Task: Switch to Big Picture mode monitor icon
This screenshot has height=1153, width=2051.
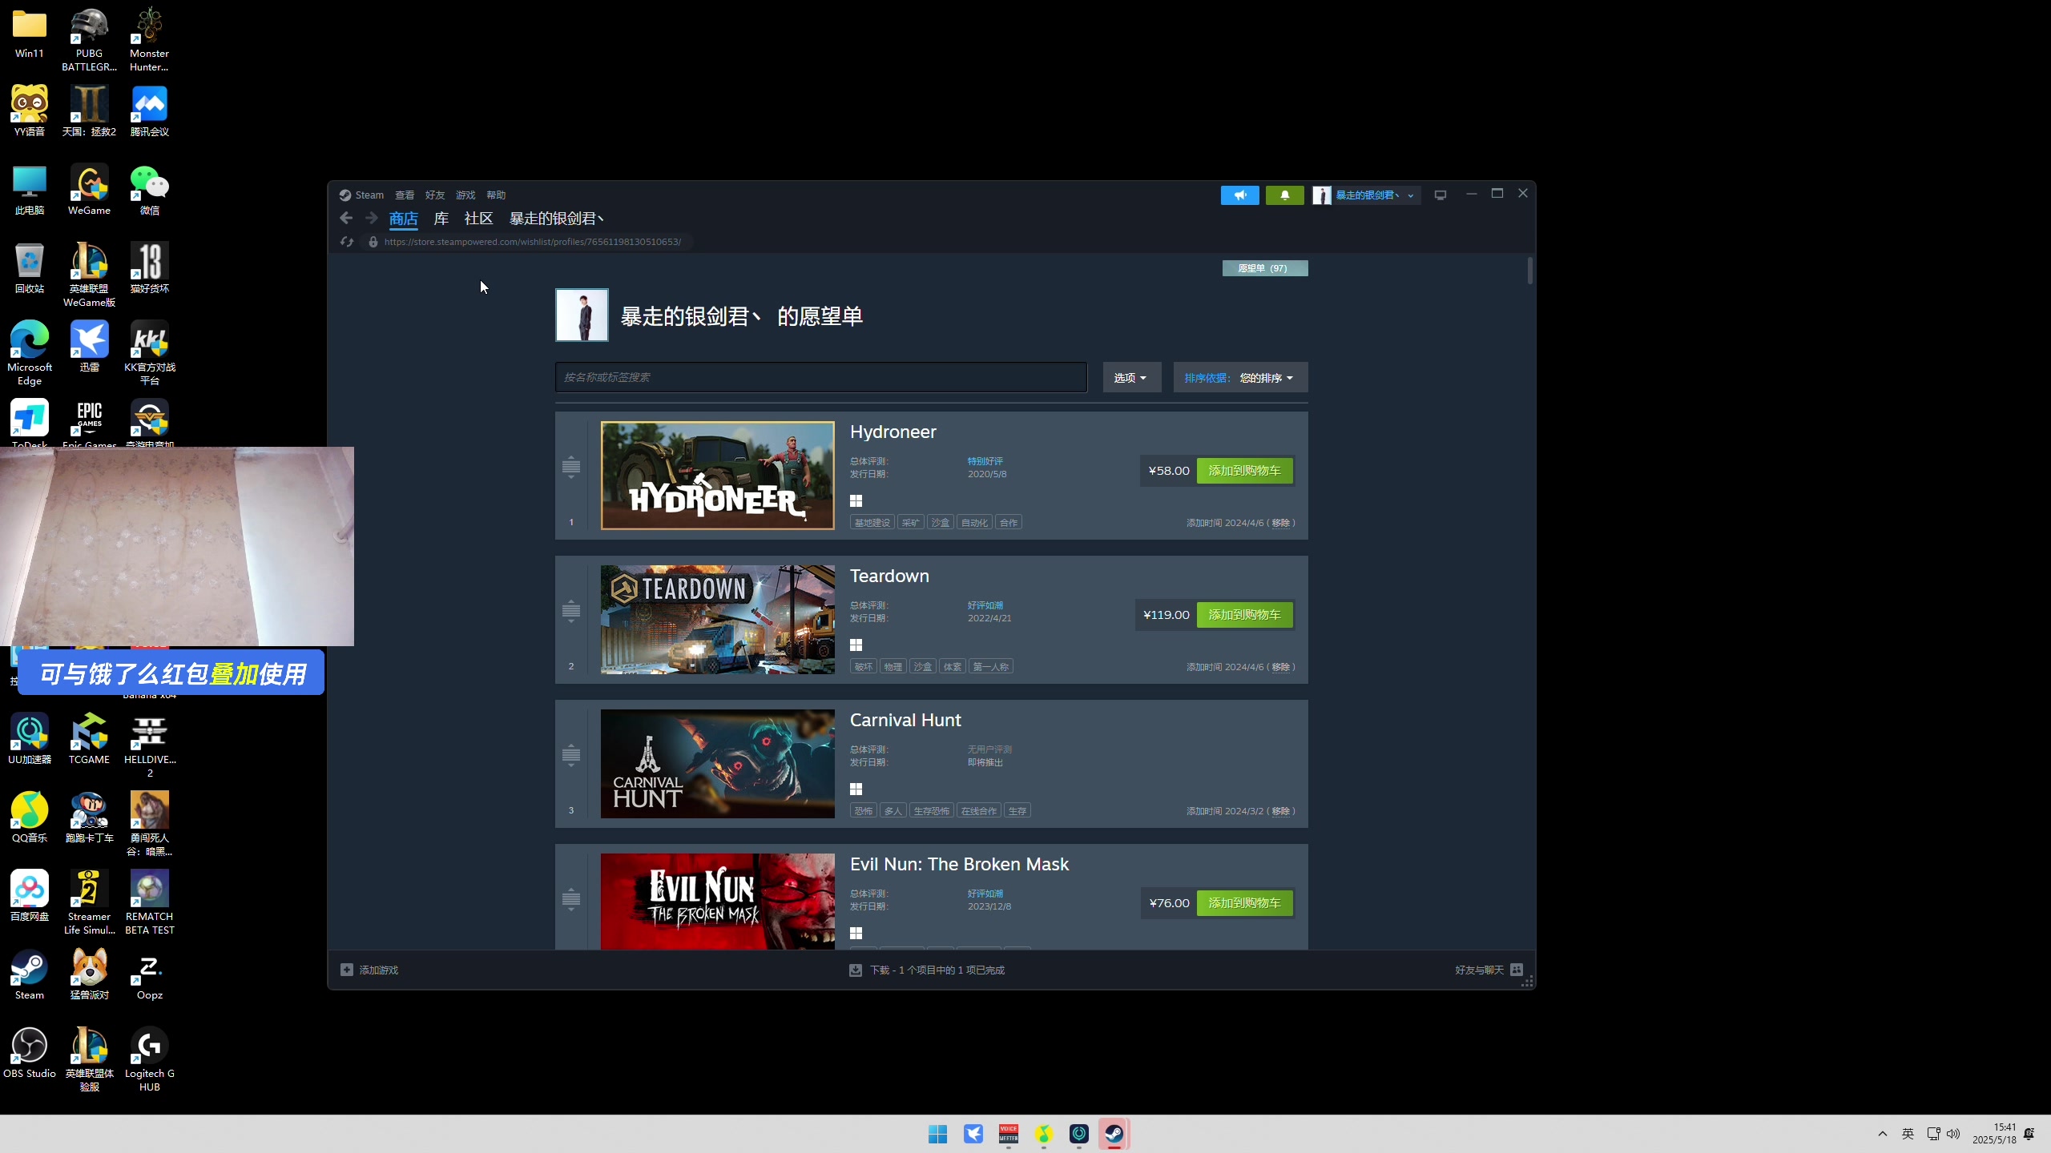Action: pos(1441,195)
